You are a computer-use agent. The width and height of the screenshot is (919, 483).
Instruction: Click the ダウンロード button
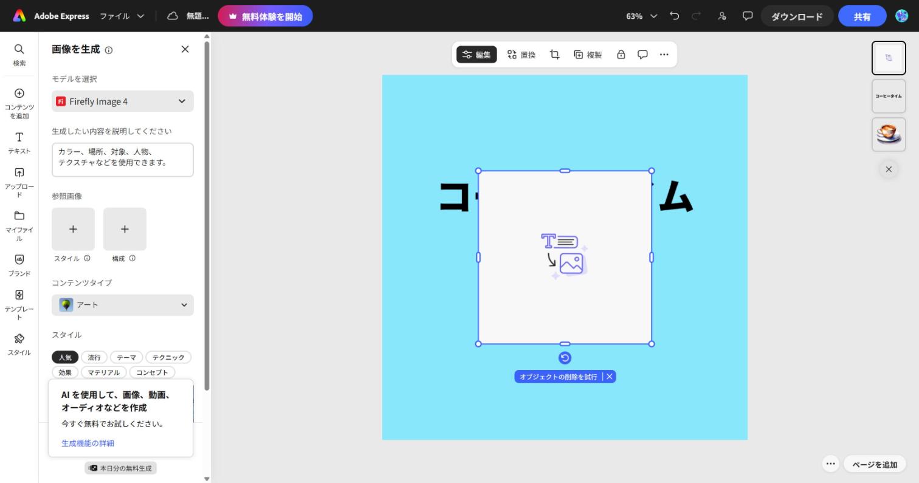(797, 16)
